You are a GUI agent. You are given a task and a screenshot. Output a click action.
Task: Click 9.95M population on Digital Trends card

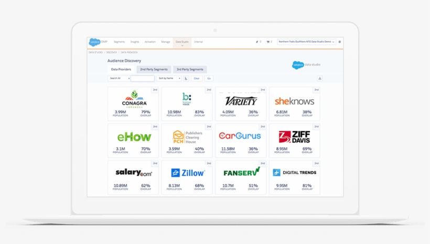282,186
